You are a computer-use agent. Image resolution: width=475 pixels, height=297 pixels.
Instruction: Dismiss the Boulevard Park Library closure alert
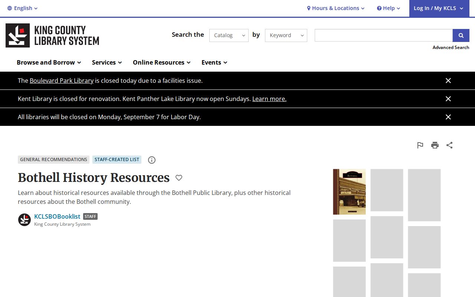(448, 81)
